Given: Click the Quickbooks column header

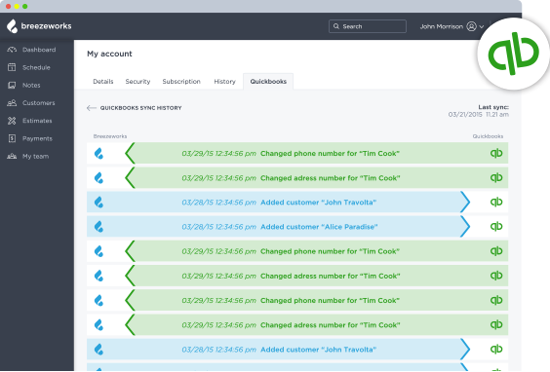Looking at the screenshot, I should (x=488, y=136).
